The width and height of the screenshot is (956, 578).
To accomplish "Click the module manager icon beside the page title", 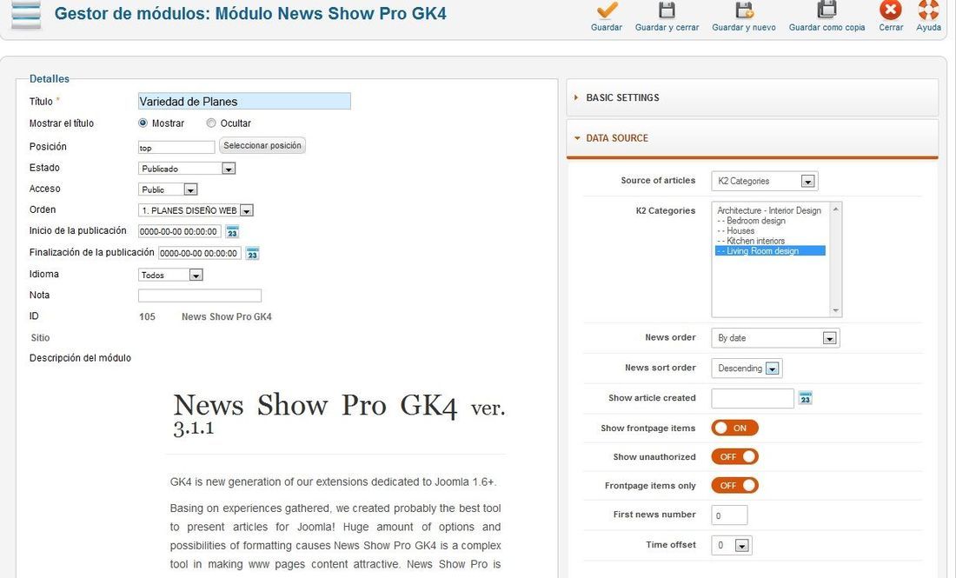I will click(26, 16).
